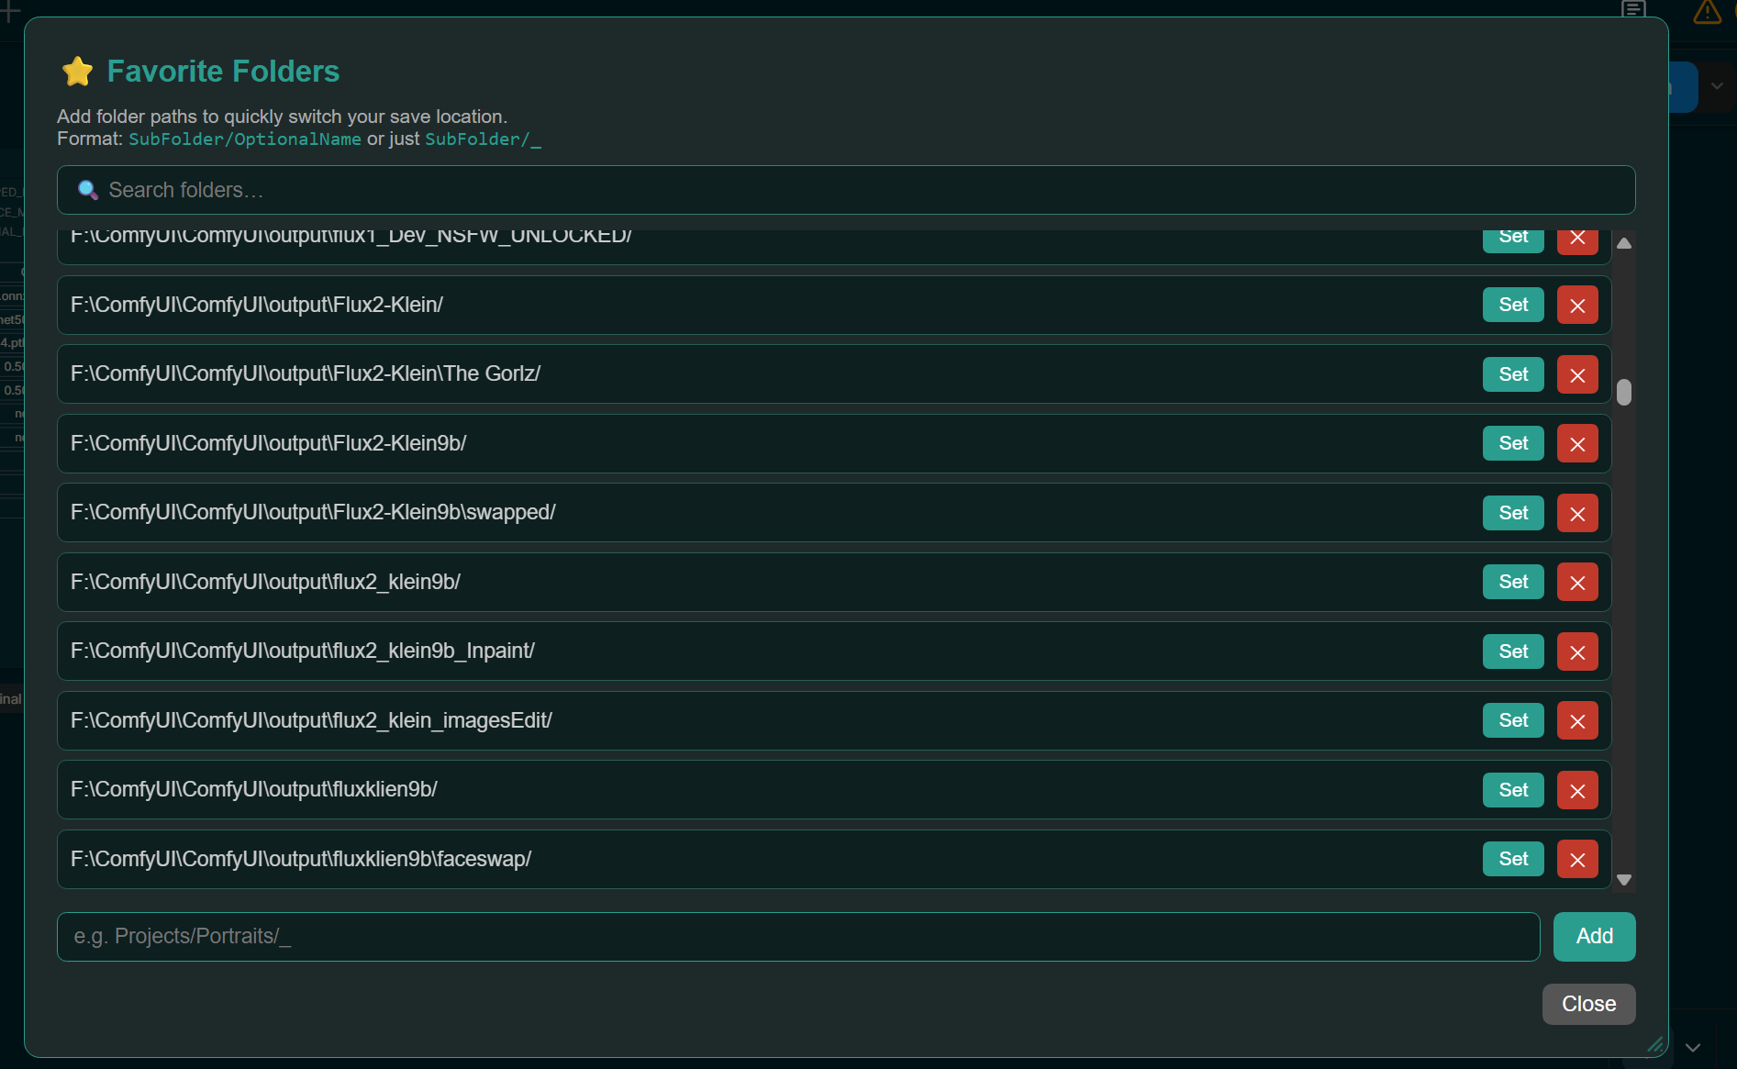Expand the chevron dropdown behind the dialog
The height and width of the screenshot is (1069, 1737).
pyautogui.click(x=1716, y=86)
